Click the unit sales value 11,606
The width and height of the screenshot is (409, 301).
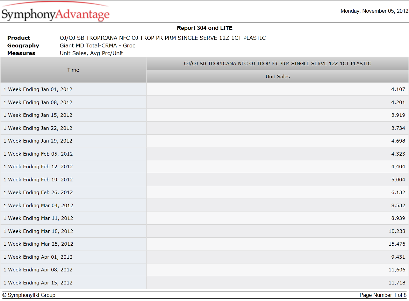tap(397, 270)
